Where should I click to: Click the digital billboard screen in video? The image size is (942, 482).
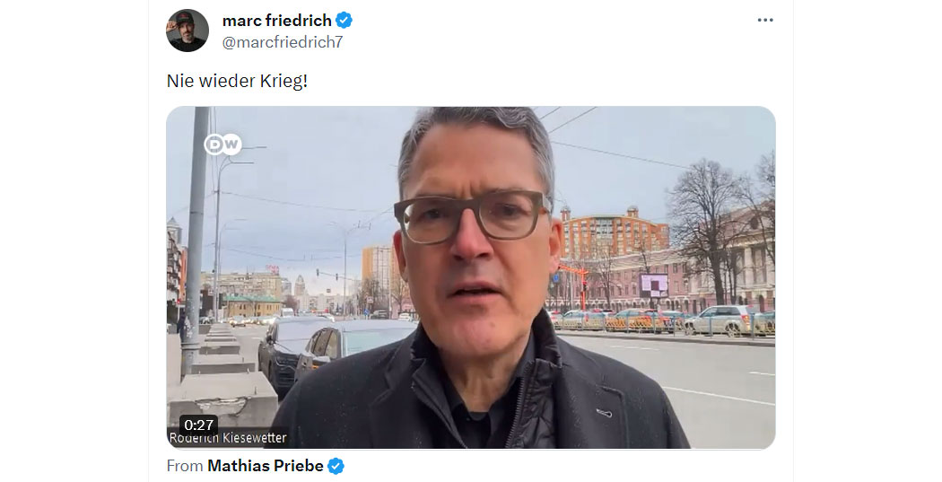(x=654, y=285)
